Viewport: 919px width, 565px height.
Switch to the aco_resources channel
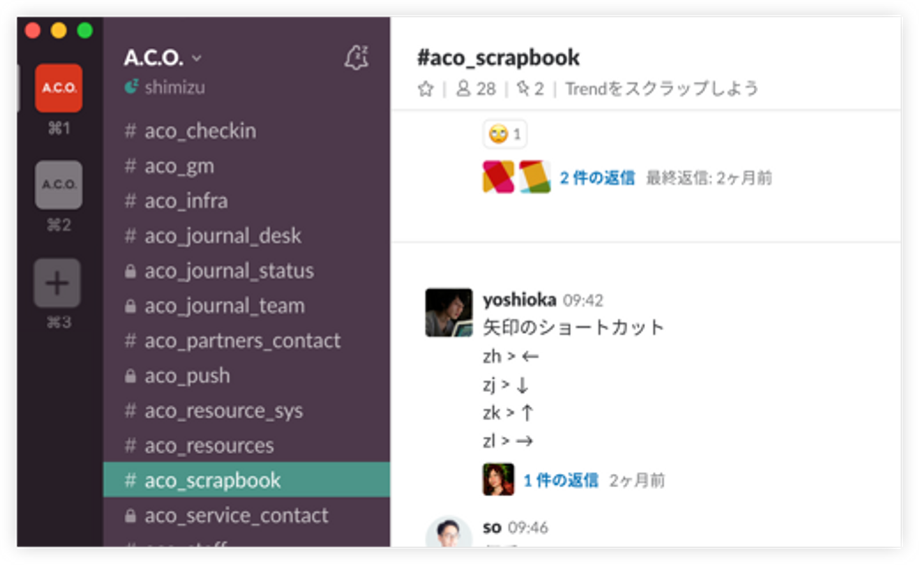tap(209, 446)
